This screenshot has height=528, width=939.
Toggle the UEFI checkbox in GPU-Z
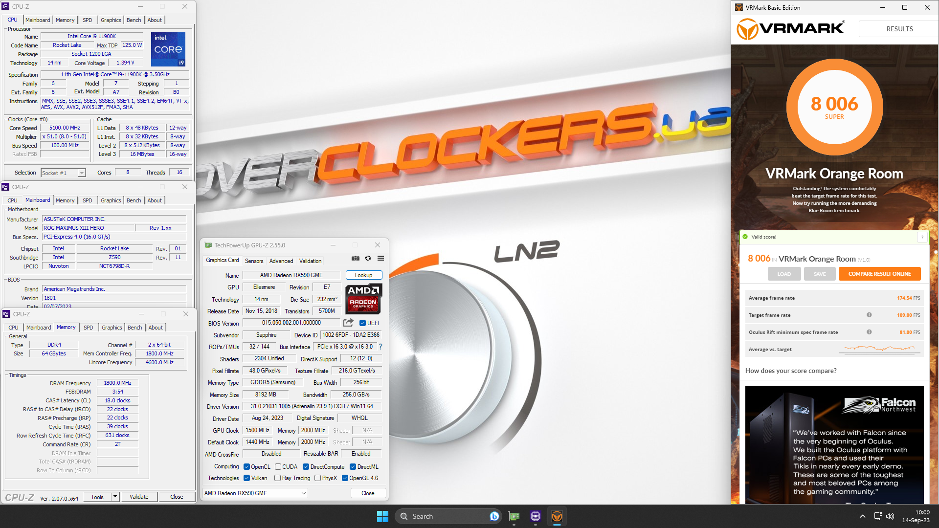[x=362, y=323]
